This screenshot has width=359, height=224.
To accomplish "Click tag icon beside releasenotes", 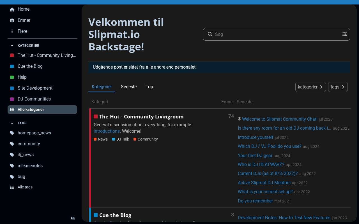I will tap(12, 166).
